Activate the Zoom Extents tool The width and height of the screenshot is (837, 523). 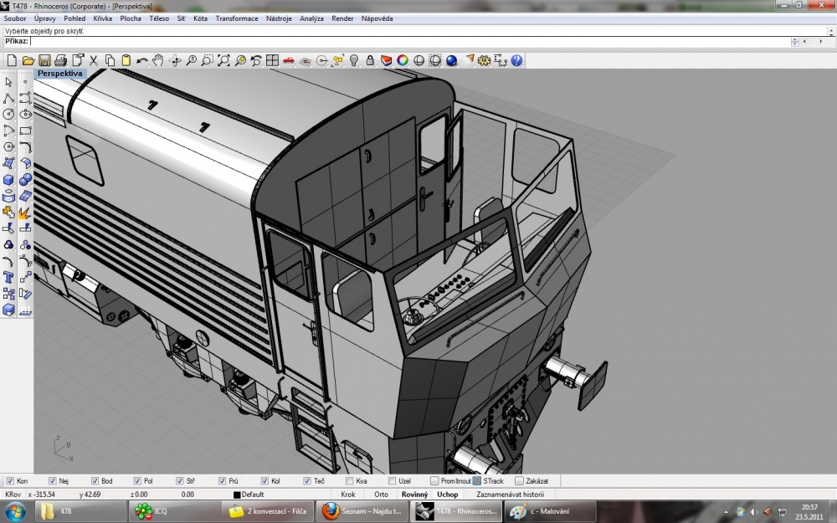click(223, 60)
